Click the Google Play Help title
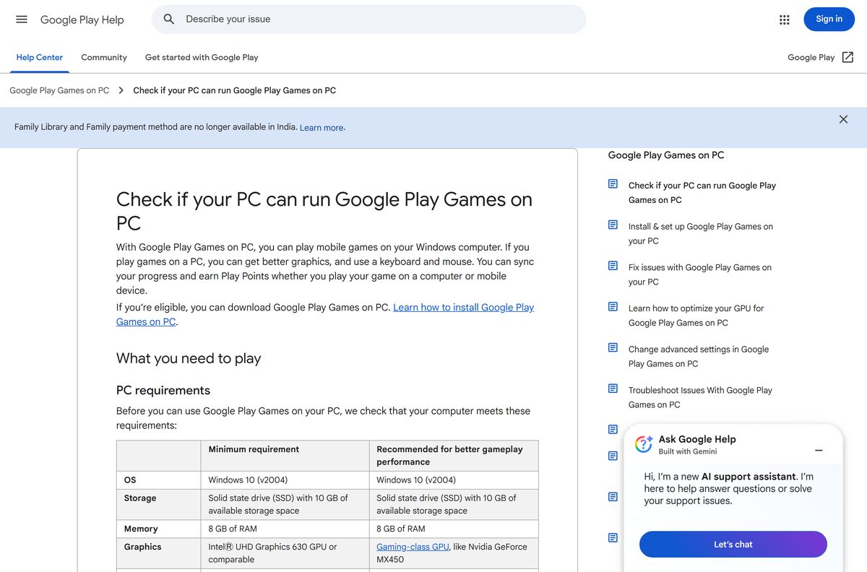This screenshot has height=572, width=867. pos(82,19)
